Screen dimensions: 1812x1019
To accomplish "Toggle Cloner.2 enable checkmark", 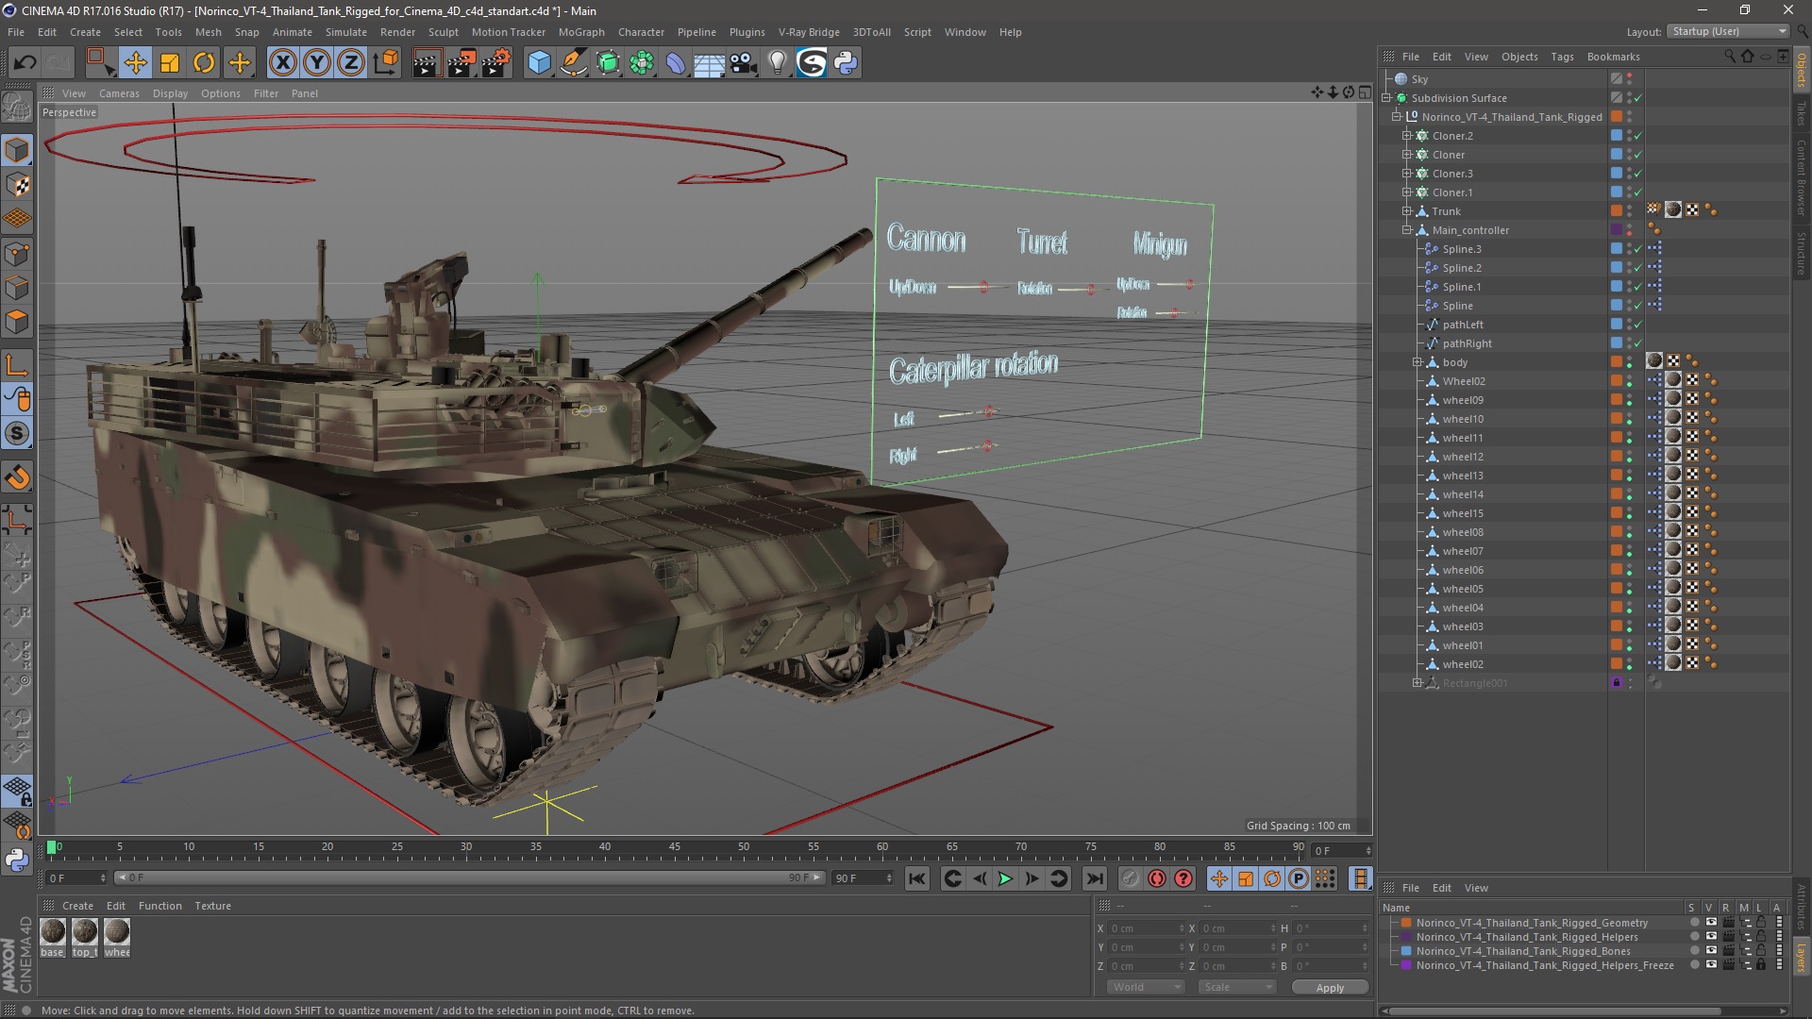I will [x=1638, y=136].
